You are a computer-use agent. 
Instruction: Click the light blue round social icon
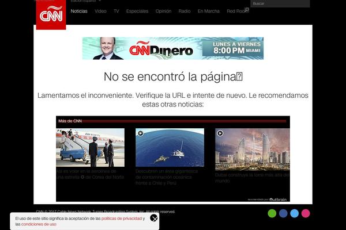[294, 213]
